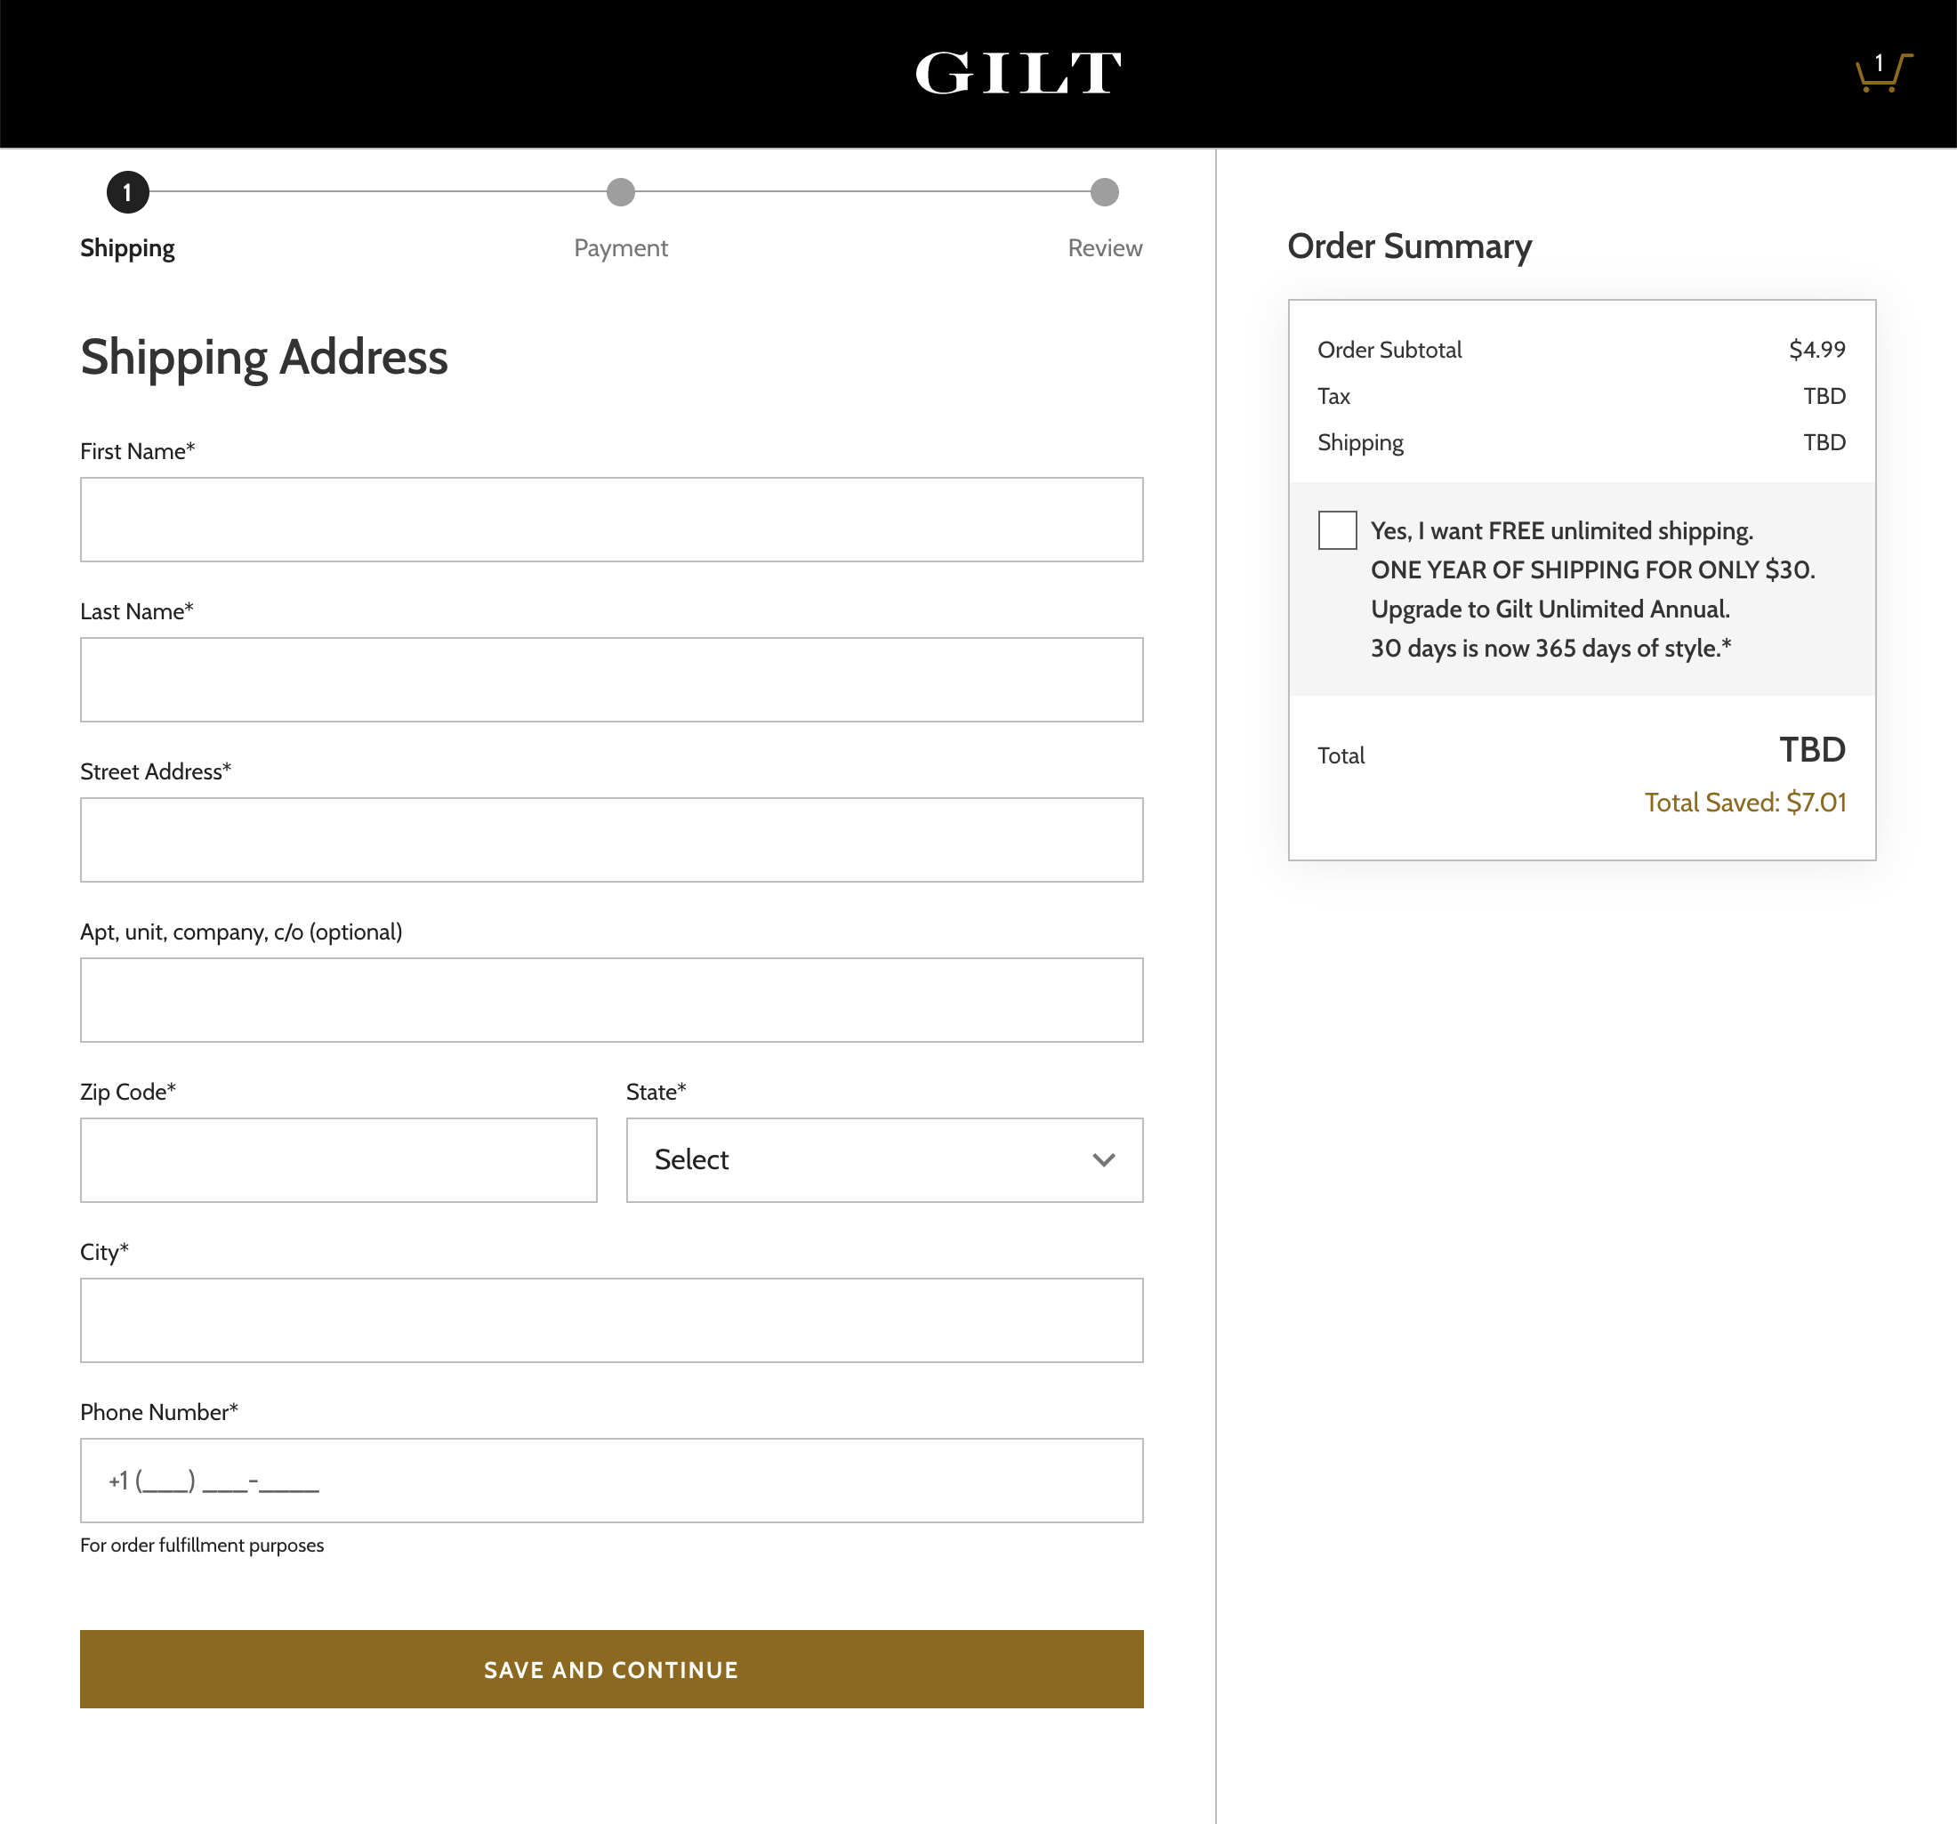Focus the Last Name field

(611, 680)
